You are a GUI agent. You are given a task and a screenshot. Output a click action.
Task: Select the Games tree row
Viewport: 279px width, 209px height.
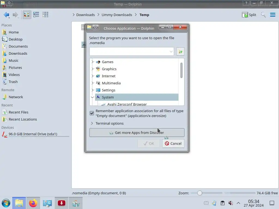(137, 62)
